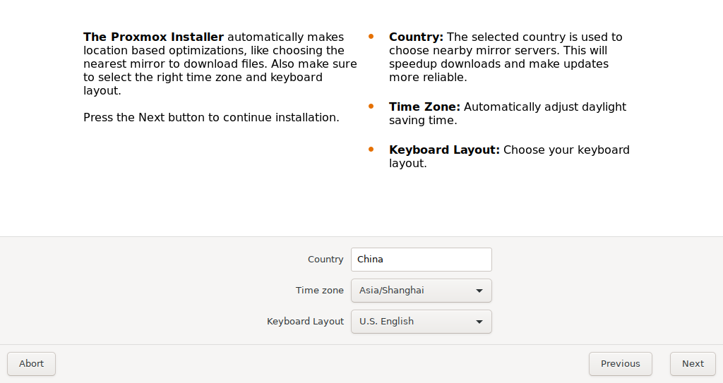
Task: Open the Keyboard Layout dropdown showing U.S. English
Action: (421, 321)
